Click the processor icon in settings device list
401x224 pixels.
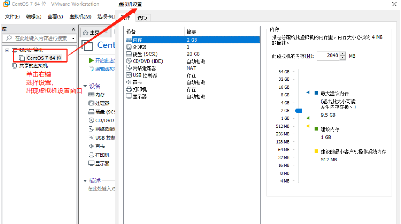tap(129, 47)
